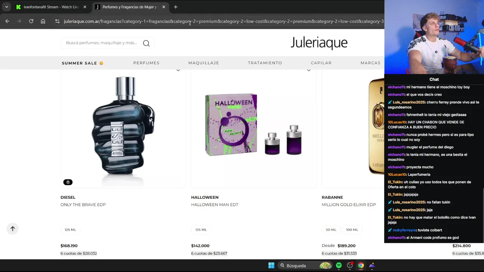The width and height of the screenshot is (484, 272).
Task: Click the site info icon in address bar
Action: [57, 21]
